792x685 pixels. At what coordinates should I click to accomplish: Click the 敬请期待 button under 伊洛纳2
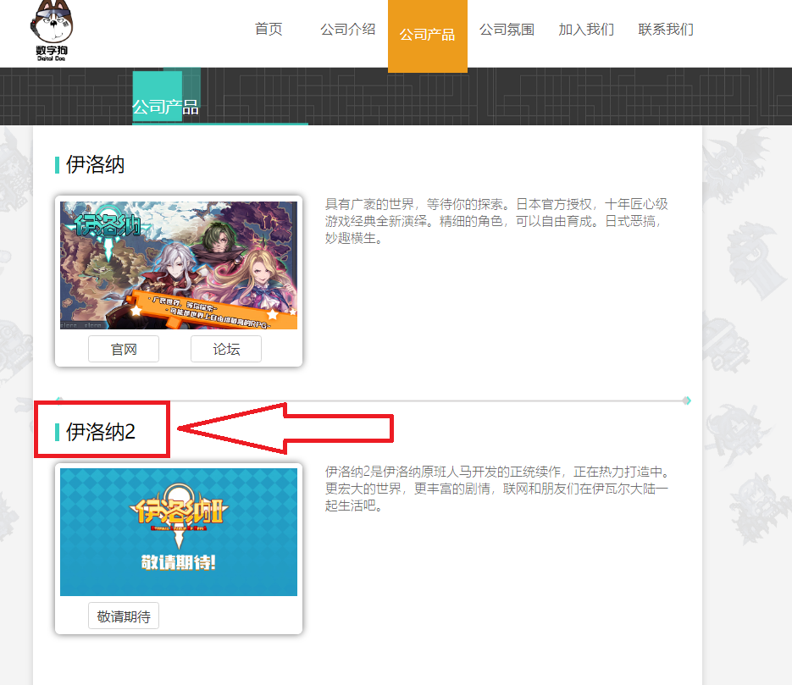click(x=124, y=616)
